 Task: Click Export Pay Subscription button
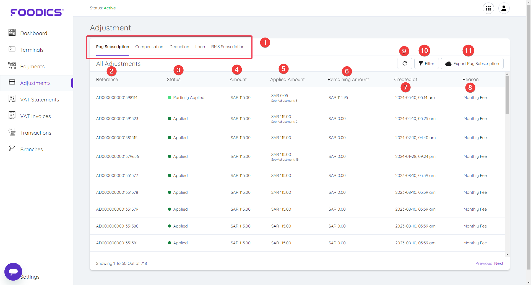pyautogui.click(x=472, y=64)
